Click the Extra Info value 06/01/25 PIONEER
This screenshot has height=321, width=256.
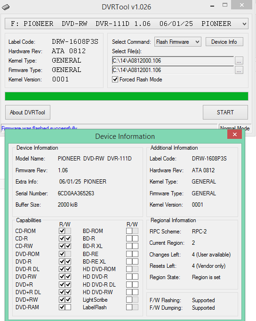tap(83, 182)
